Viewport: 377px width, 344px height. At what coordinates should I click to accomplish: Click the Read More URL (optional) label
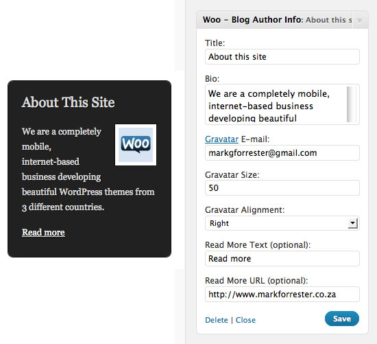point(256,281)
